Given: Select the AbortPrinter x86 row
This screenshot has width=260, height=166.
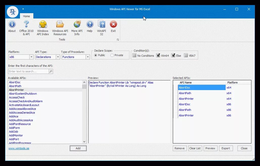Looking at the screenshot, I should [x=215, y=116].
